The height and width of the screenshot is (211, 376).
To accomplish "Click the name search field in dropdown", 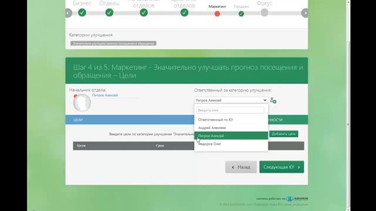I will click(x=230, y=110).
